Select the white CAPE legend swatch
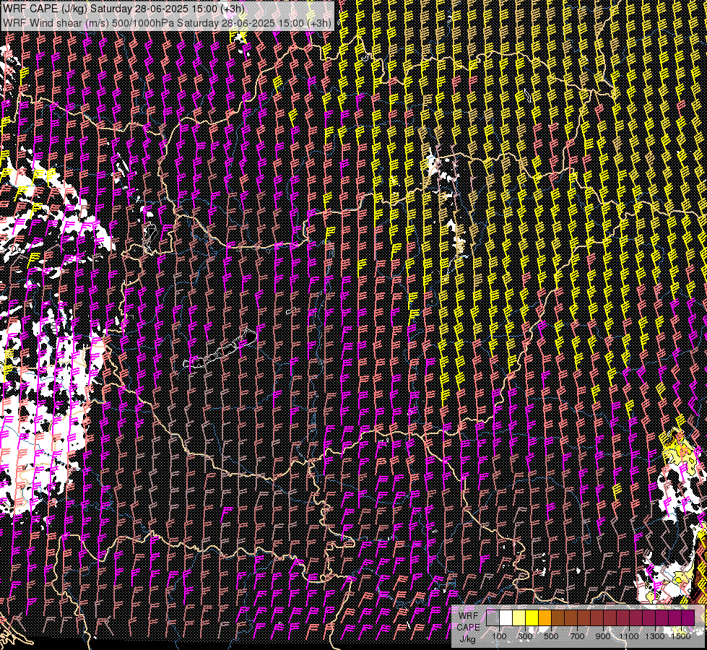 point(506,618)
